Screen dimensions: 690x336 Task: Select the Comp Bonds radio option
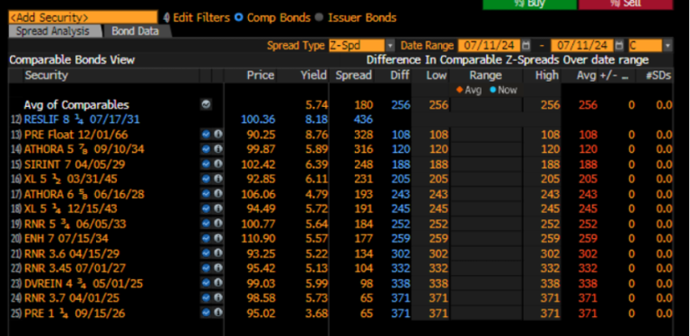pos(239,18)
